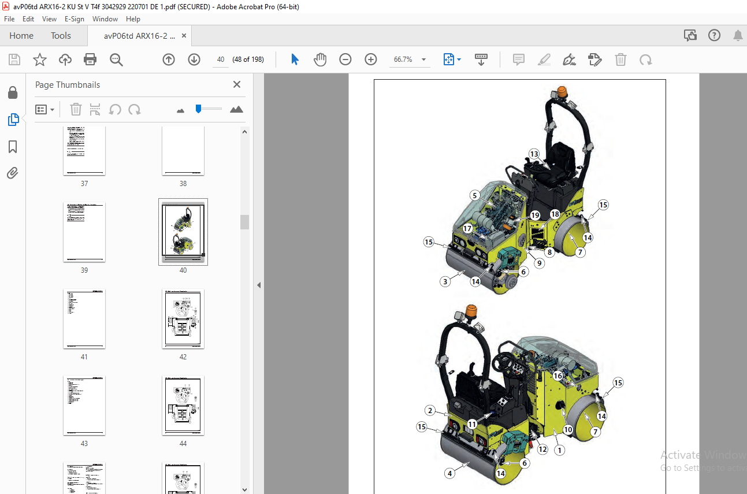Viewport: 747px width, 494px height.
Task: Open the Window menu
Action: [105, 19]
